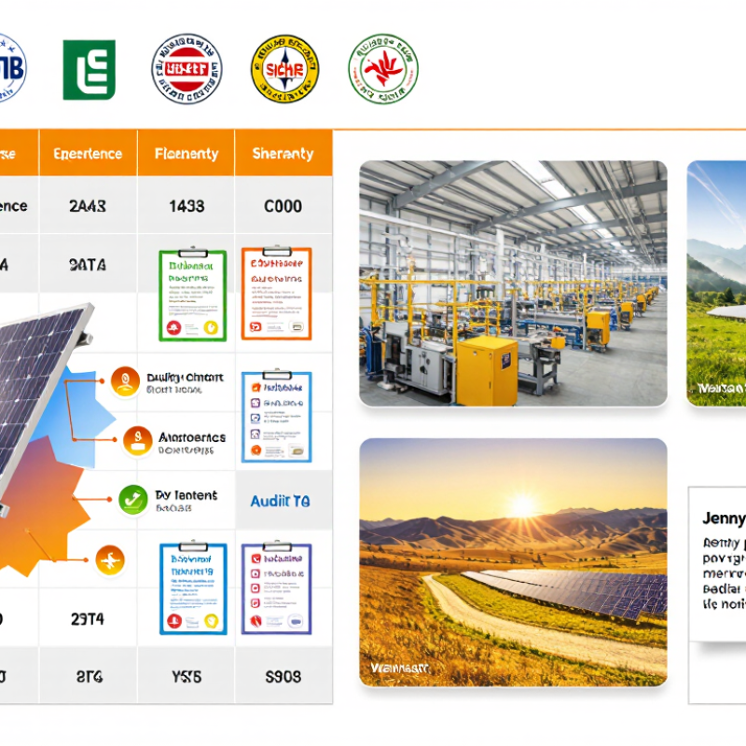Select the 'Eperience' column header

point(88,154)
